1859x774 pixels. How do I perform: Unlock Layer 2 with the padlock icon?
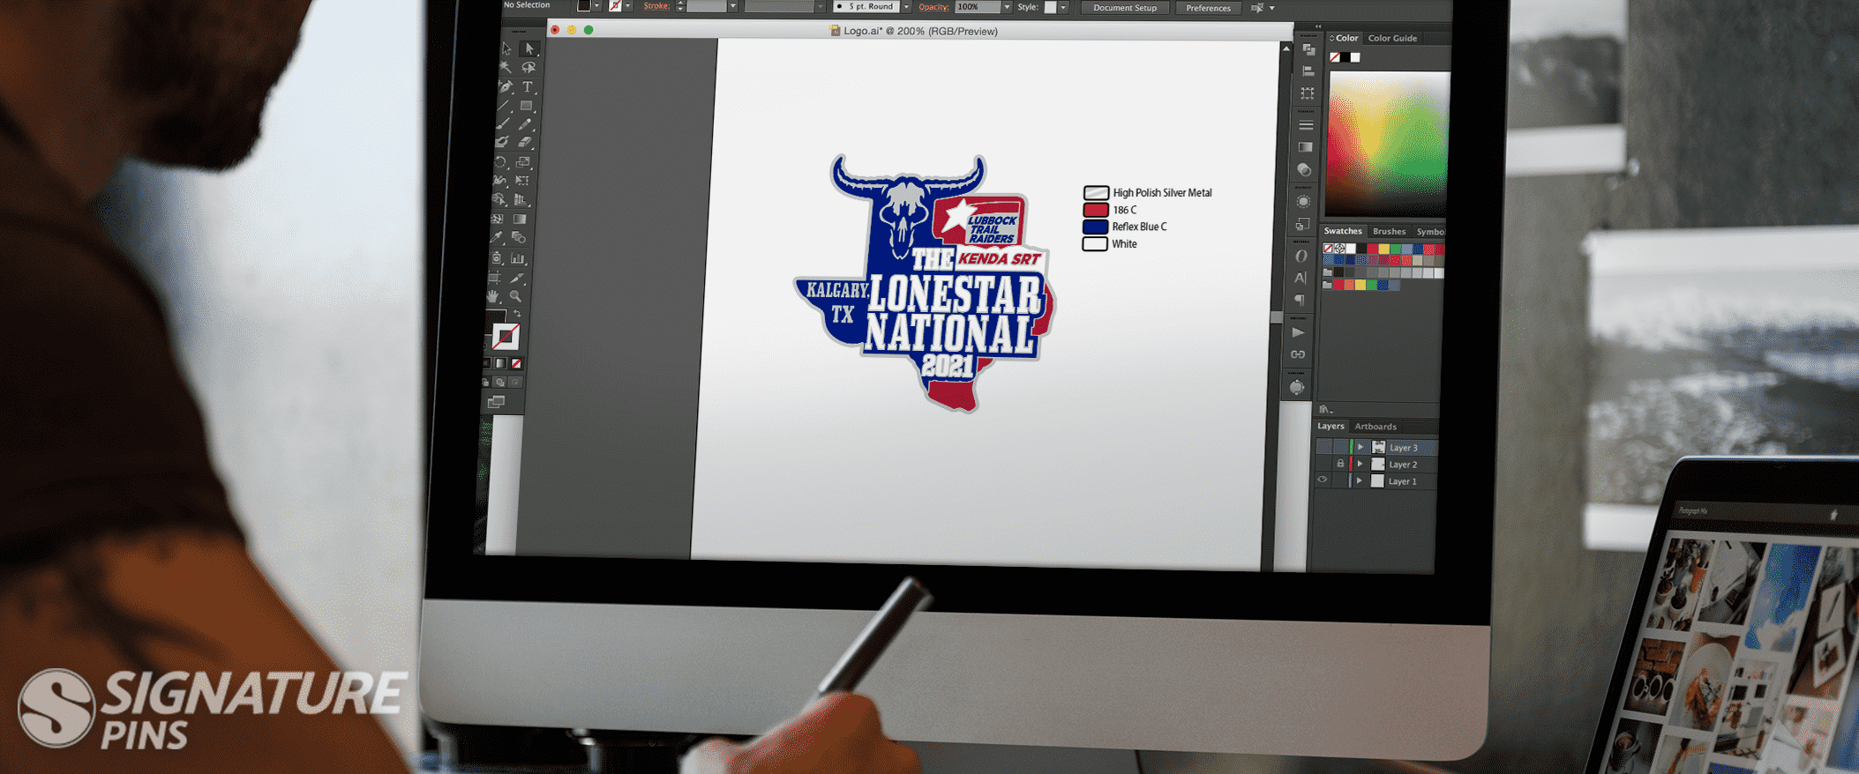1340,464
